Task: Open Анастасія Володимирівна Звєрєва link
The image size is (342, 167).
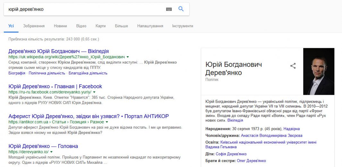Action: [271, 135]
